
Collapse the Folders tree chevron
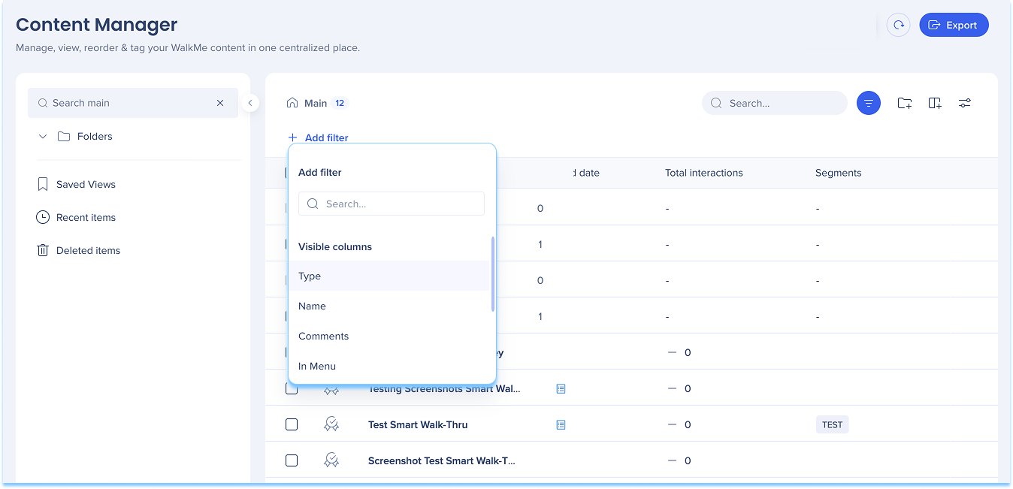click(43, 137)
